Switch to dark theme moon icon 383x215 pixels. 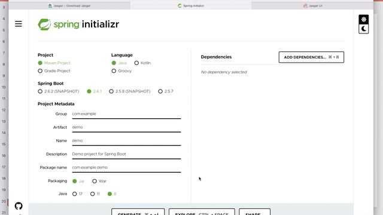[363, 29]
